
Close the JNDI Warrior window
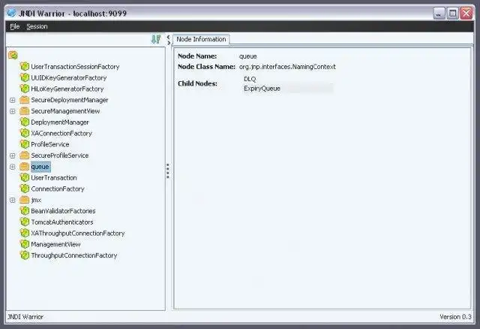[x=466, y=14]
